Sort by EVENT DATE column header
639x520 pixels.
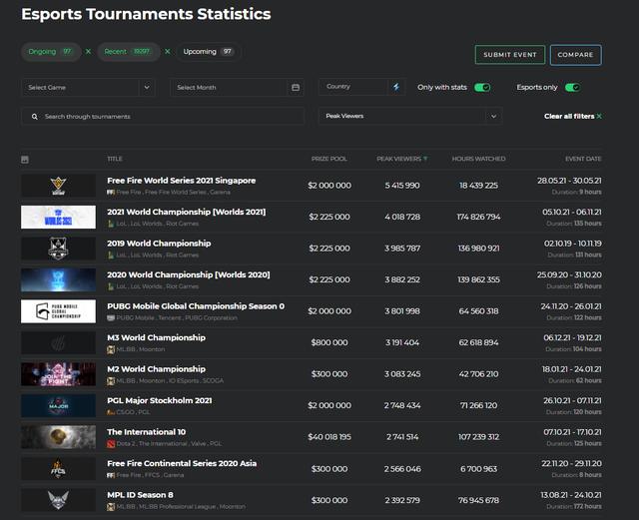pyautogui.click(x=583, y=159)
